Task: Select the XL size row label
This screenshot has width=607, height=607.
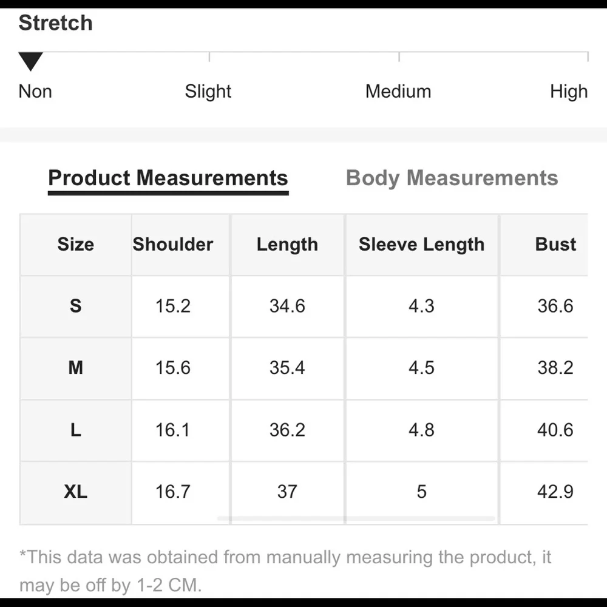Action: point(76,492)
